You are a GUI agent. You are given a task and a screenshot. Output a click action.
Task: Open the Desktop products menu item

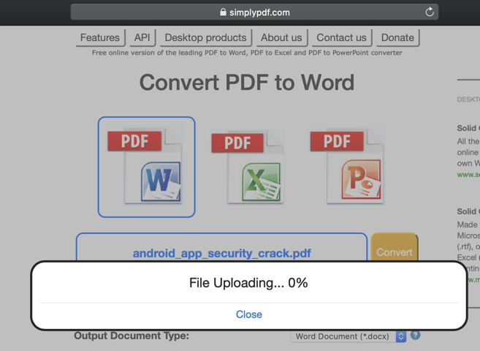206,38
